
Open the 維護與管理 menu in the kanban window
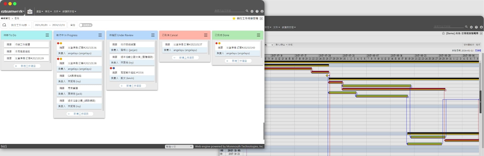69,12
